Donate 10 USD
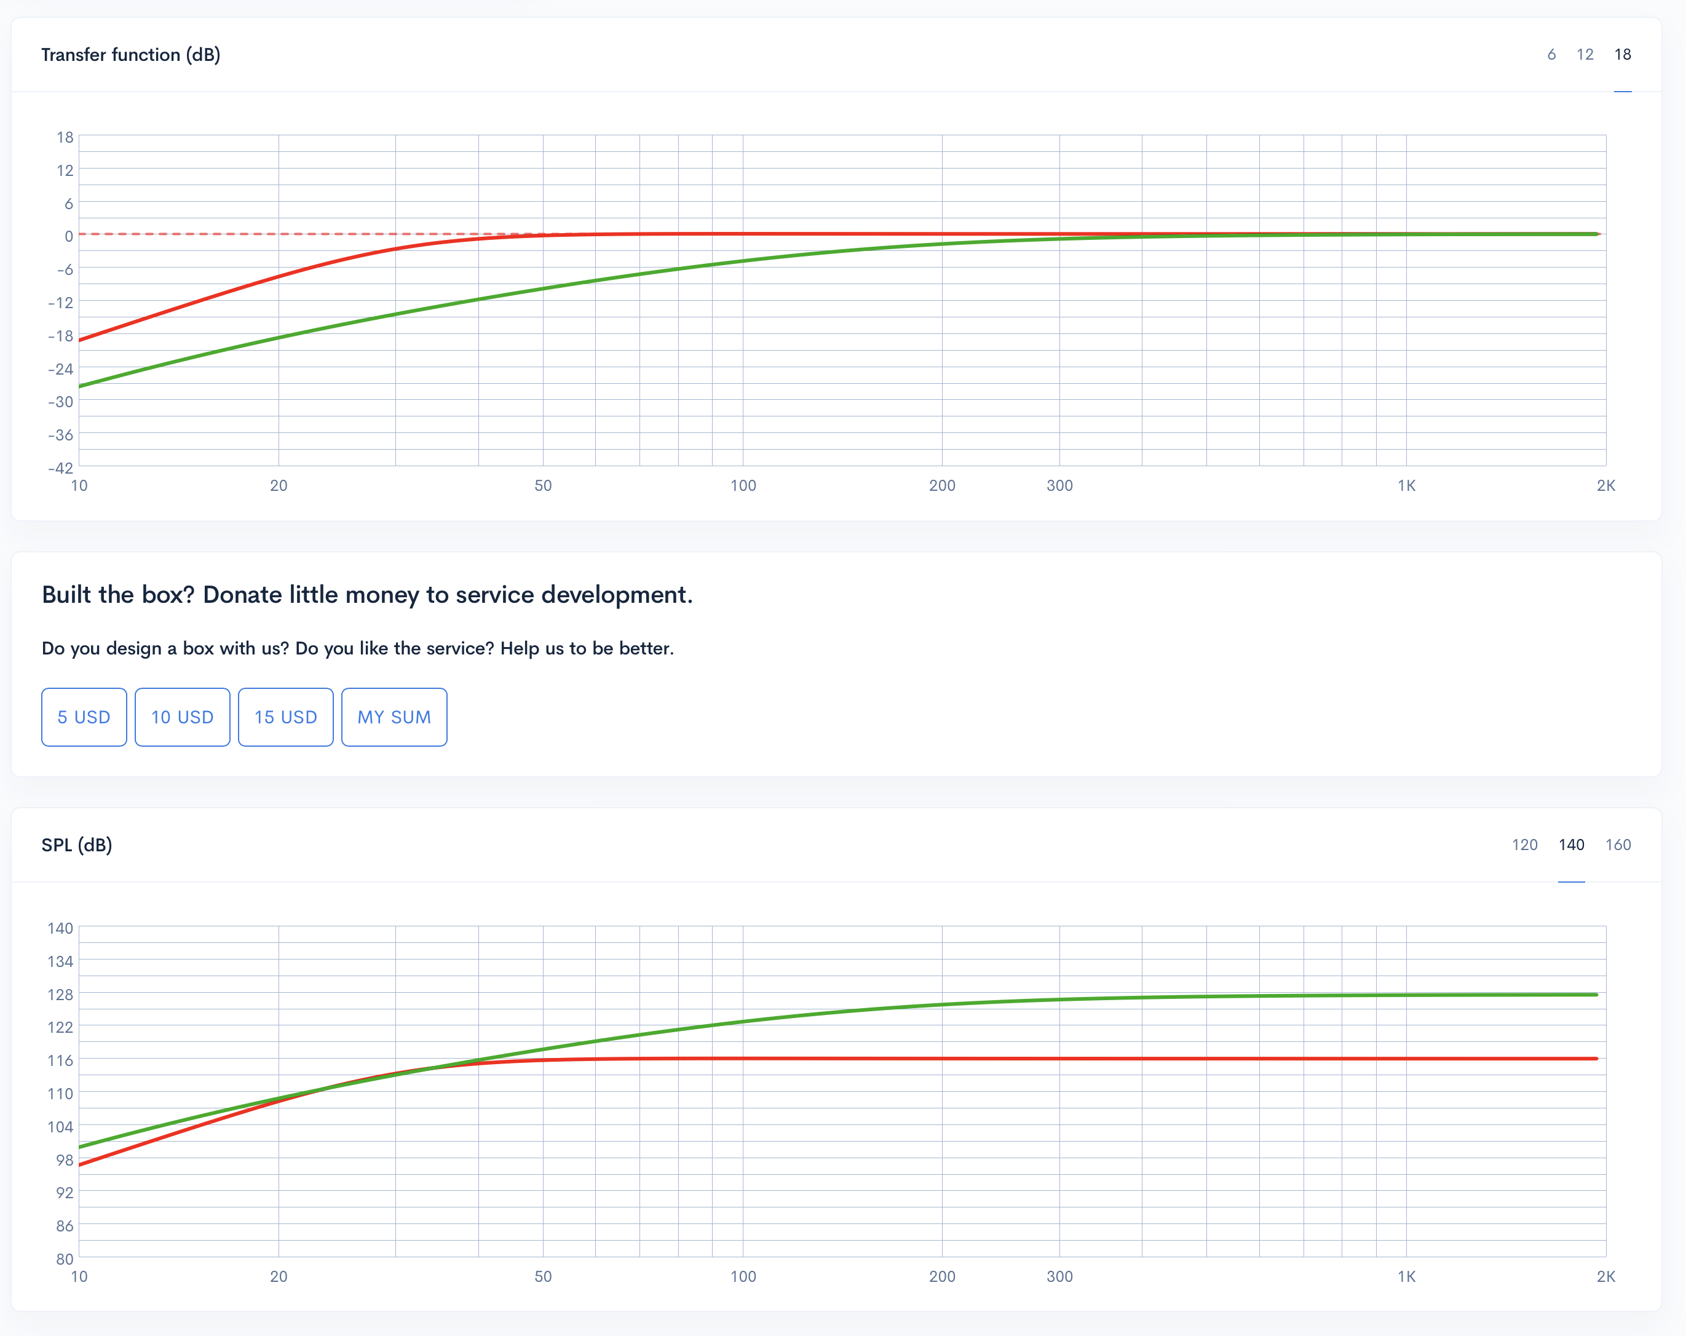1686x1336 pixels. [x=182, y=717]
